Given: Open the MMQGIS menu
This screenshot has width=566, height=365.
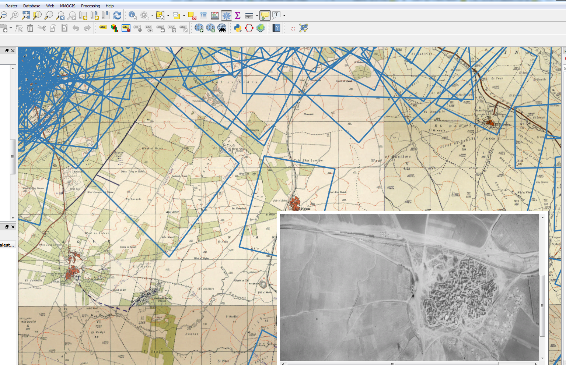Looking at the screenshot, I should tap(67, 6).
